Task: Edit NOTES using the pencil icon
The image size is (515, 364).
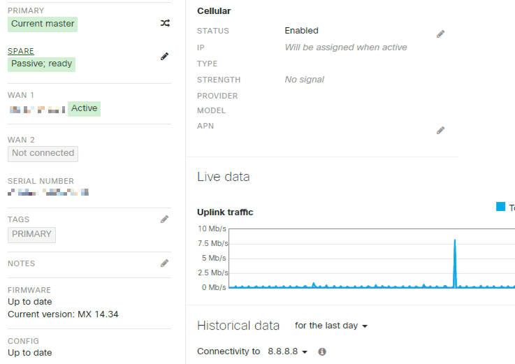Action: pos(165,263)
